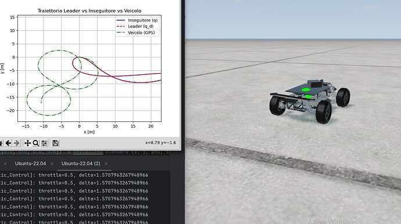Viewport: 401px width, 224px height.
Task: Save the figure with the floppy disk icon
Action: 55,143
